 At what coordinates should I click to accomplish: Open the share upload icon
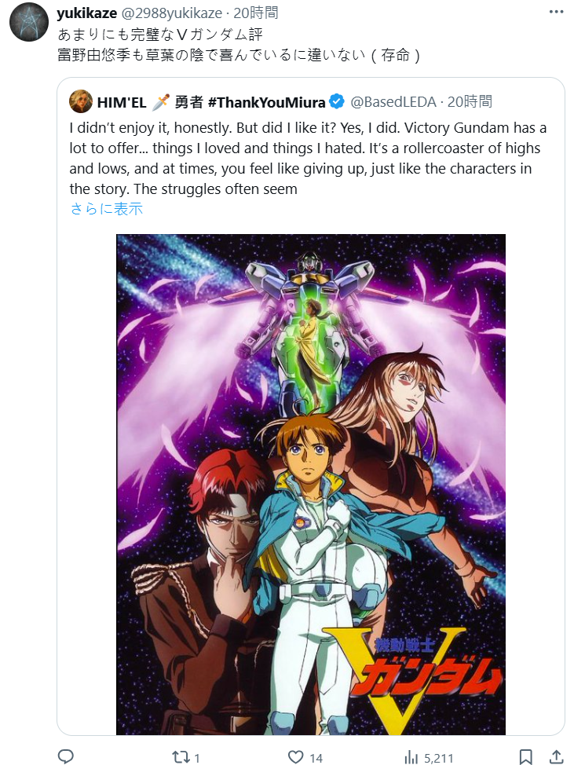pos(556,756)
